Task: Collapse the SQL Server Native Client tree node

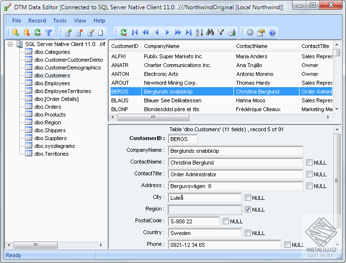Action: 10,45
